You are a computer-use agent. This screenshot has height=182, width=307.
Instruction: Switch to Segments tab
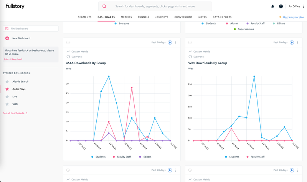pos(85,17)
